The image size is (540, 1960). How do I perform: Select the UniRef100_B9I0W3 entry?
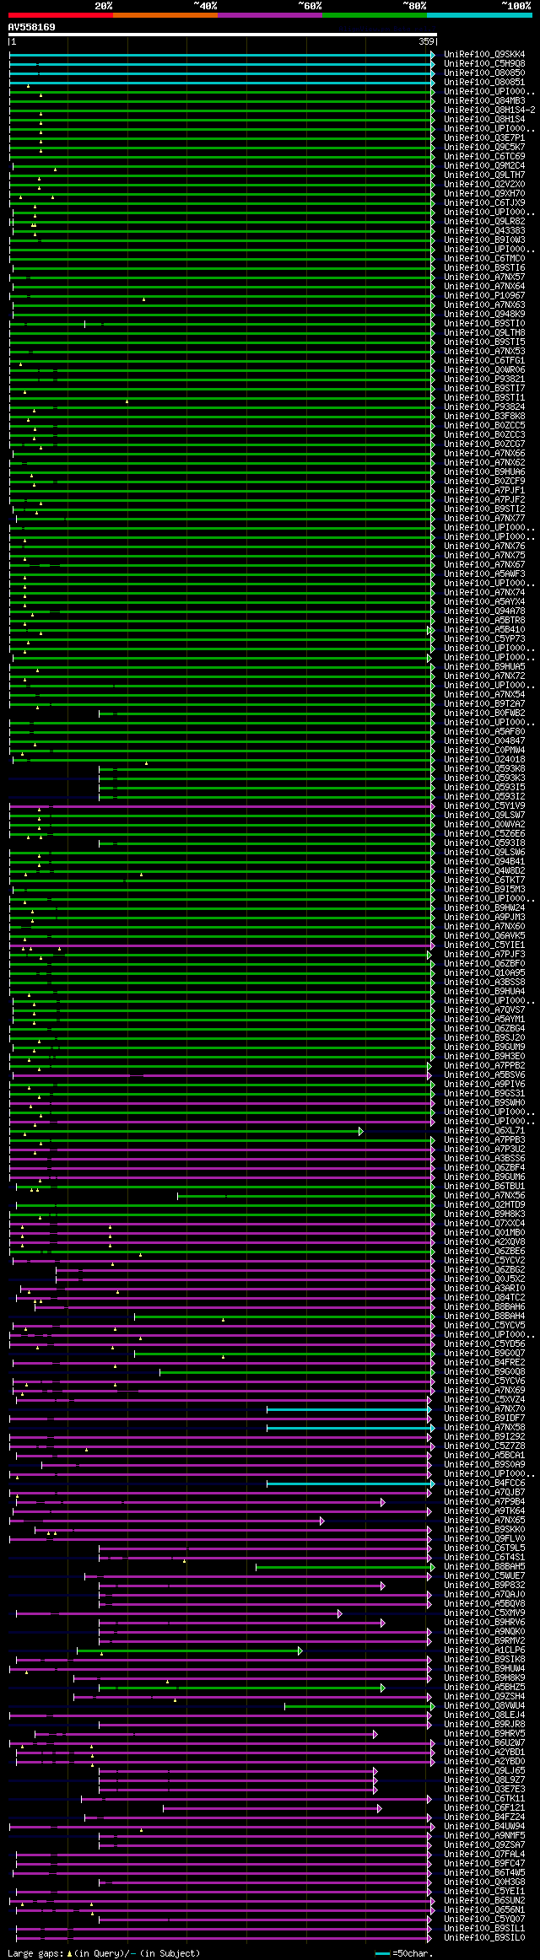coord(484,240)
